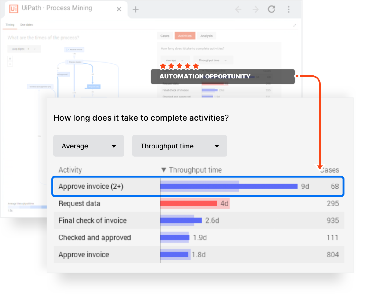Image resolution: width=366 pixels, height=306 pixels.
Task: Click the browser back arrow
Action: click(238, 9)
